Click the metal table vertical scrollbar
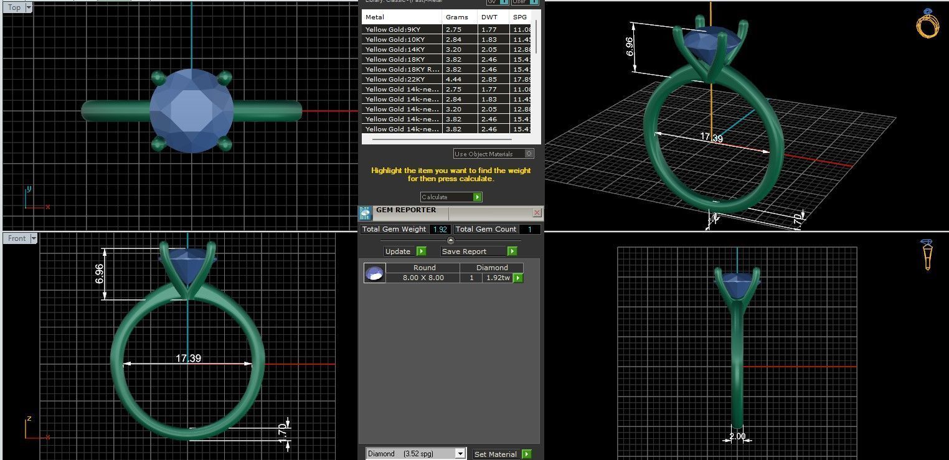The height and width of the screenshot is (460, 949). (536, 37)
